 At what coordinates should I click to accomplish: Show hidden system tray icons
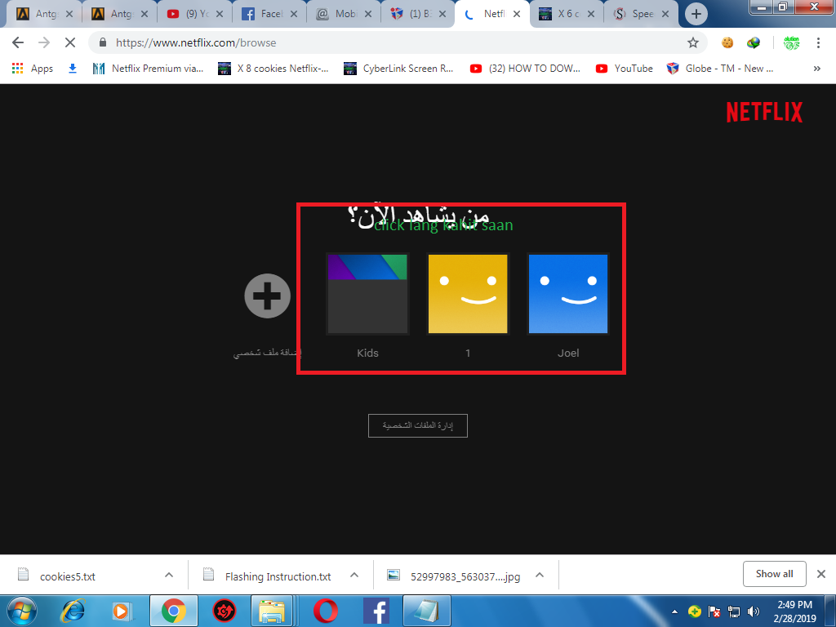click(674, 611)
